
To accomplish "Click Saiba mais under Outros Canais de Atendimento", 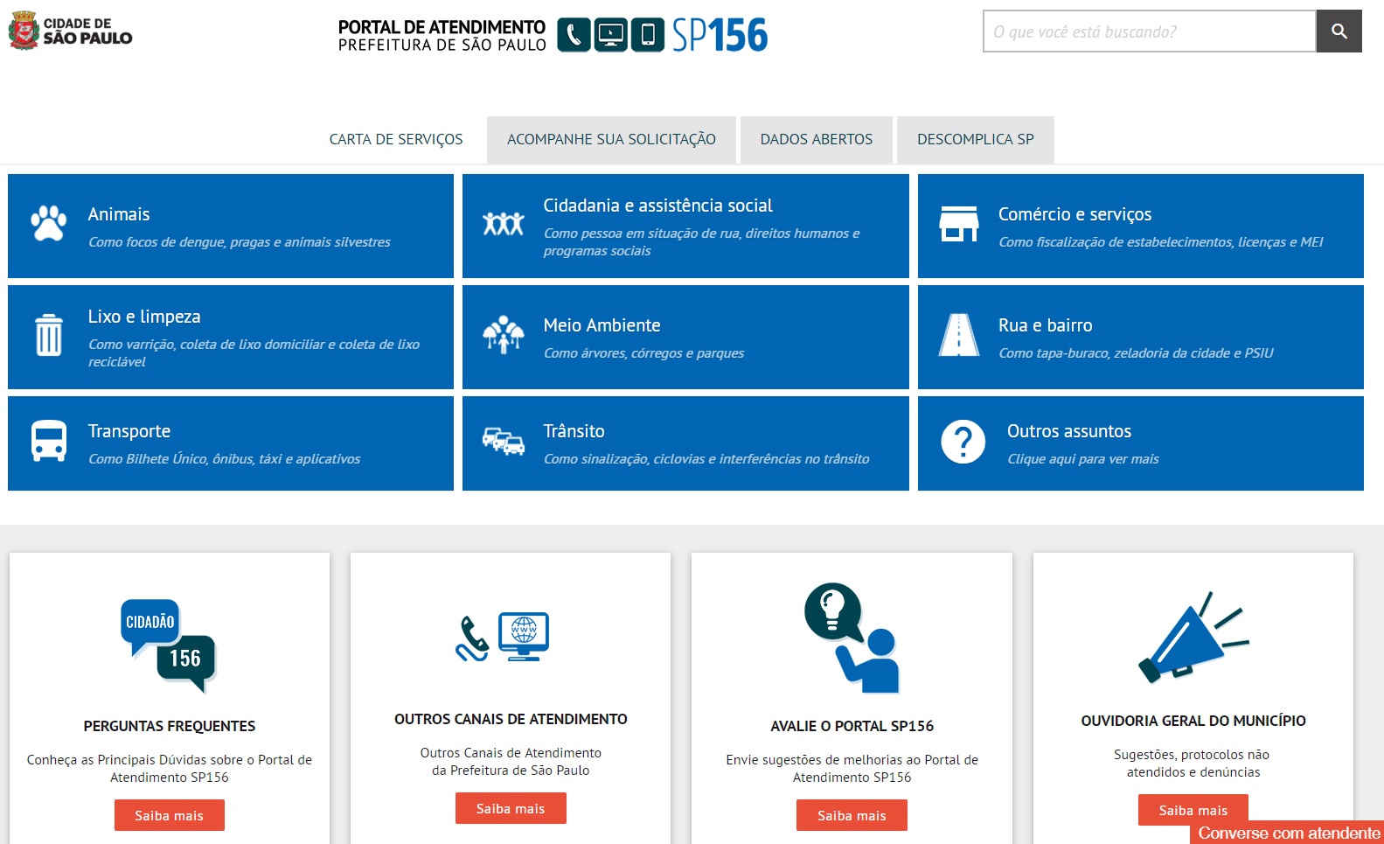I will pyautogui.click(x=511, y=808).
